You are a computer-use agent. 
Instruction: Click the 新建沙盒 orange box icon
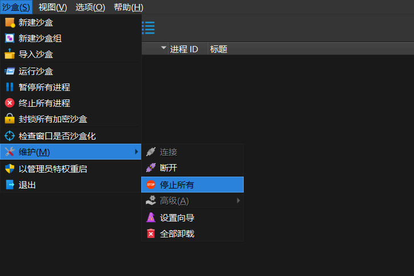(x=10, y=23)
